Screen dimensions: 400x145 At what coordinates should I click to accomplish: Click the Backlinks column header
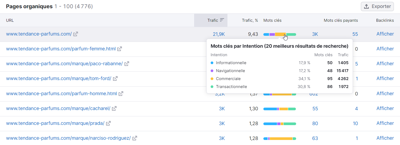click(385, 20)
